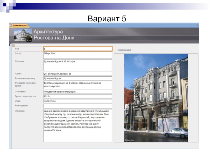Image resolution: width=210 pixels, height=158 pixels.
Task: Click the building photo in Иллюстрация
Action: [156, 98]
